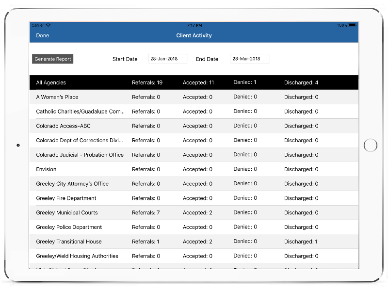Open the Greeley Transitional House row
The image size is (388, 291).
click(x=194, y=242)
